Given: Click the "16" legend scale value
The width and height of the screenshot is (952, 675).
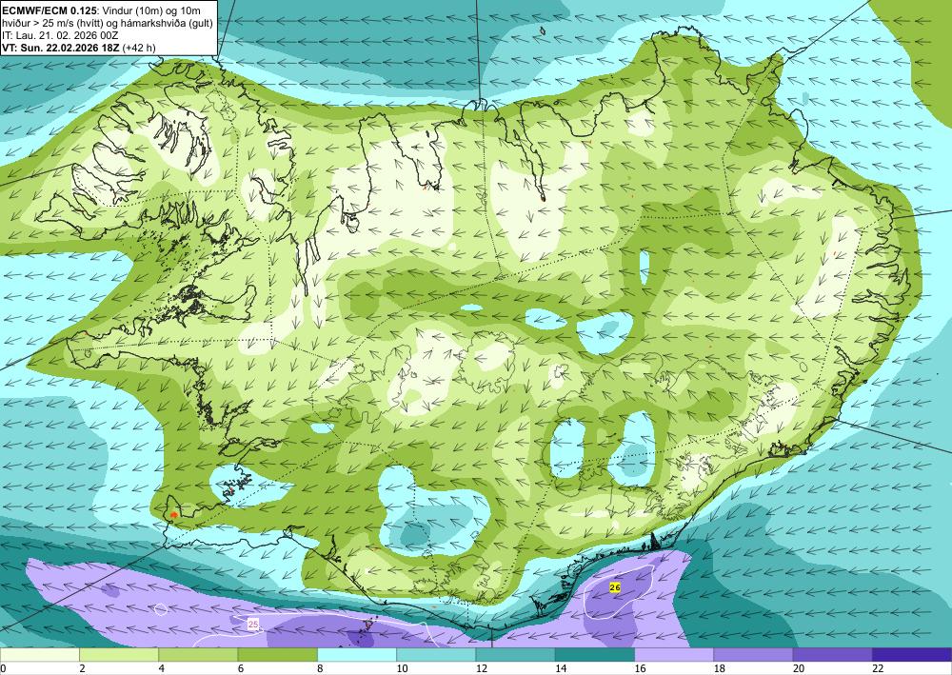Looking at the screenshot, I should tap(640, 668).
